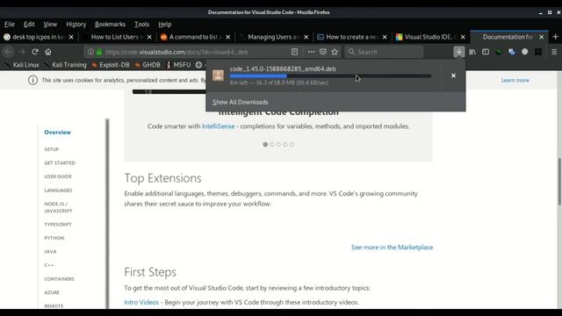Select fifth carousel dot
The height and width of the screenshot is (316, 562).
tap(292, 144)
